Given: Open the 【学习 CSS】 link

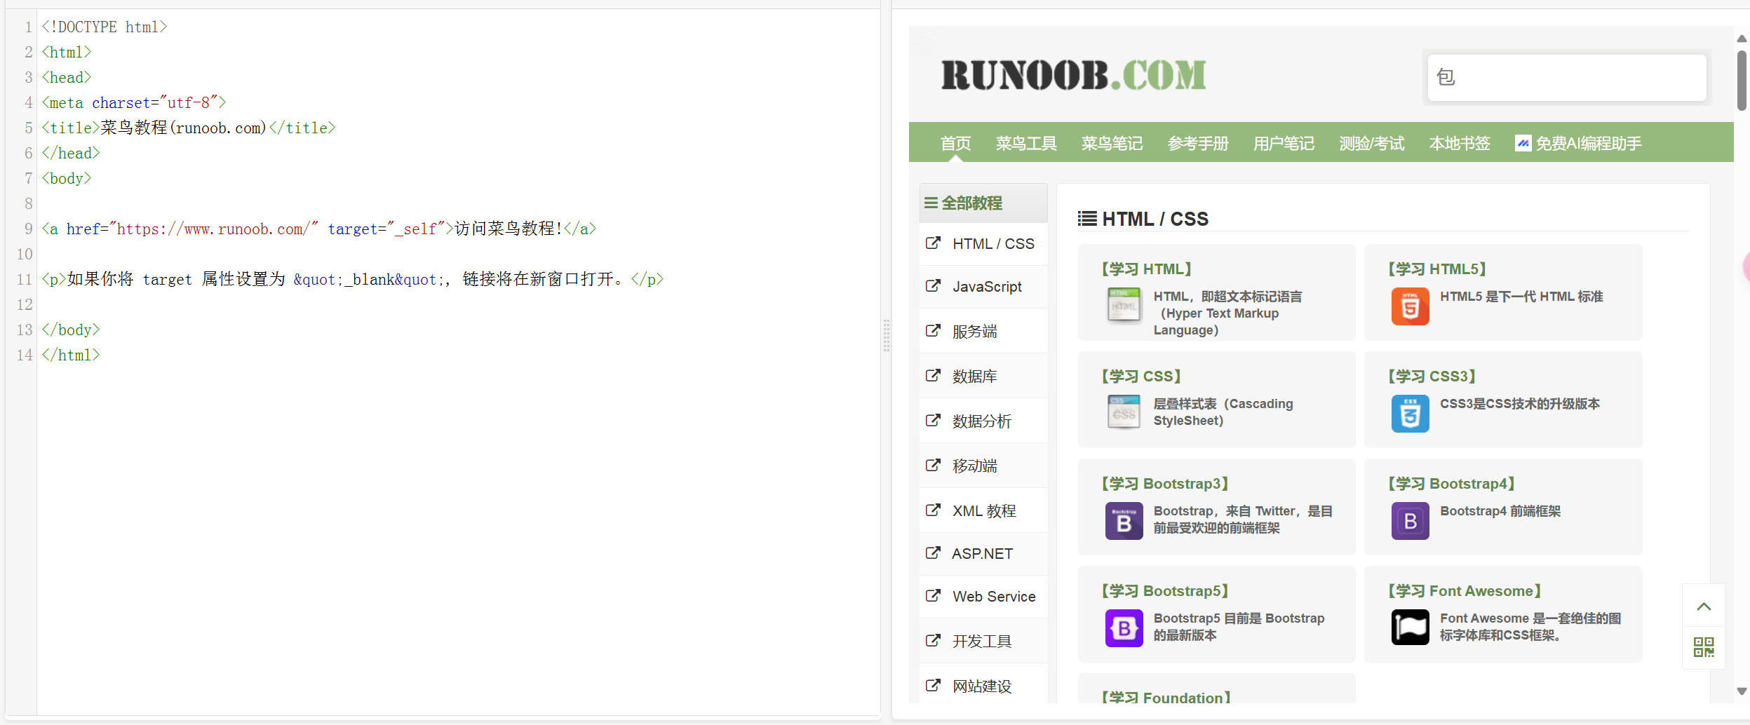Looking at the screenshot, I should tap(1141, 376).
